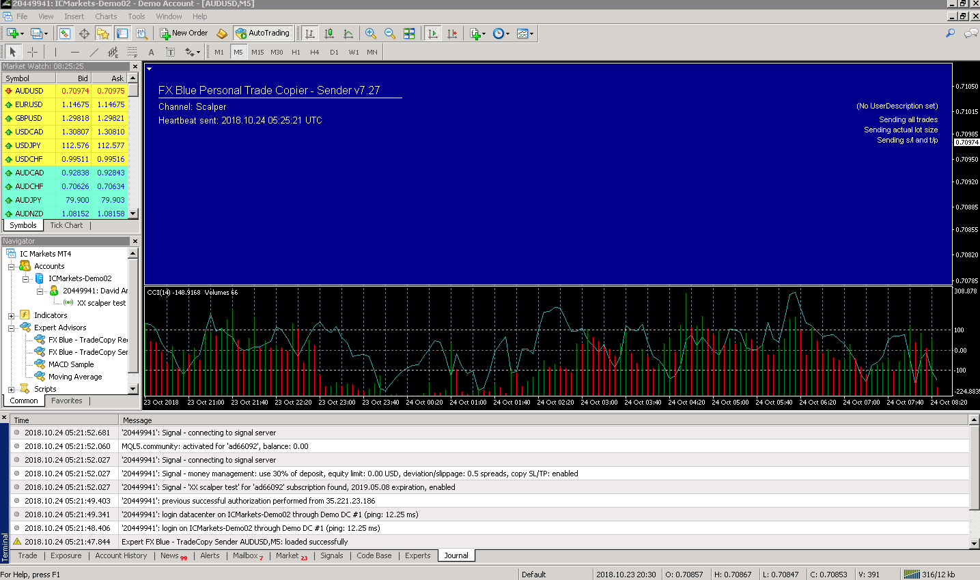Collapse the Accounts tree node
This screenshot has width=980, height=580.
point(11,266)
